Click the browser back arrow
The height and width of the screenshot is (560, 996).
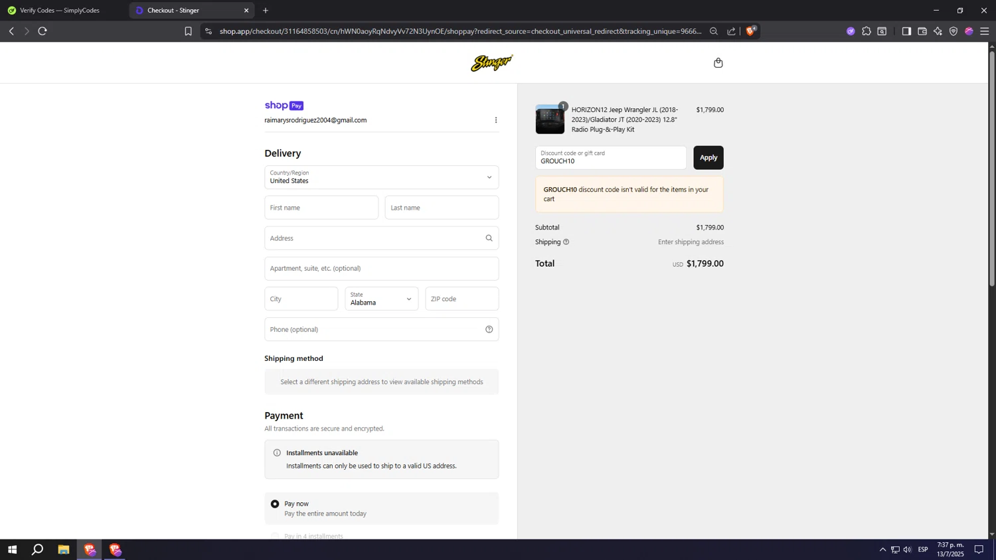[x=11, y=31]
